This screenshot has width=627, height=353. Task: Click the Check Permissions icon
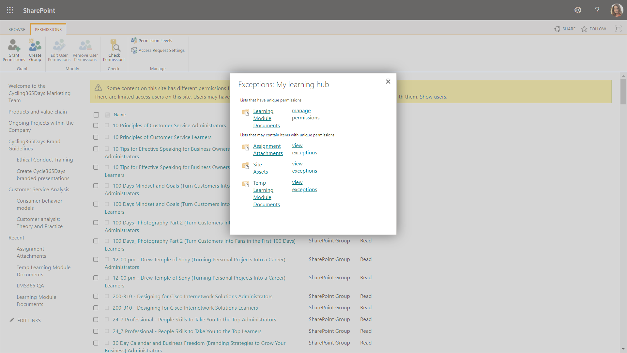pos(114,46)
